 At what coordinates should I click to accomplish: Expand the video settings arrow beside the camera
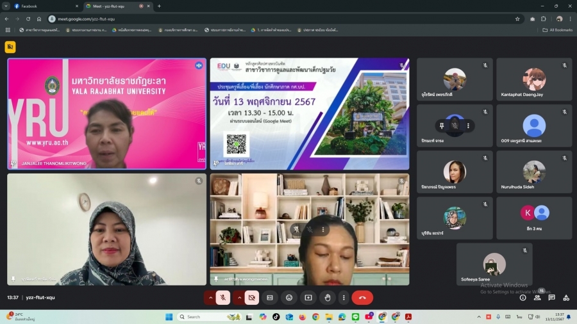[x=239, y=298]
